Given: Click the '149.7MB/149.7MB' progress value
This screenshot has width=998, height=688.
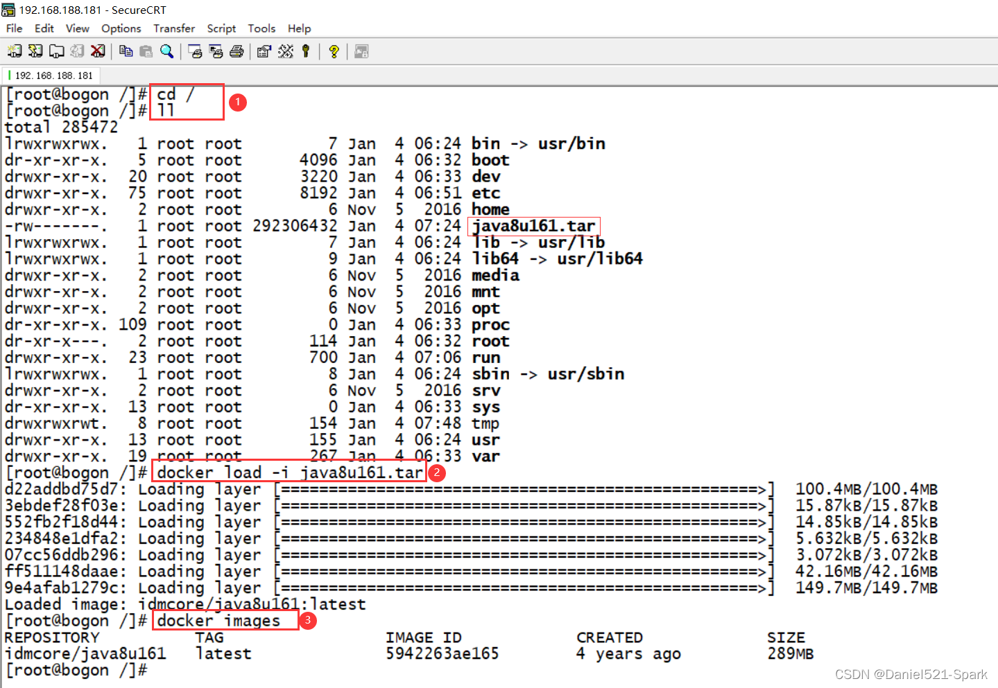Looking at the screenshot, I should tap(866, 589).
